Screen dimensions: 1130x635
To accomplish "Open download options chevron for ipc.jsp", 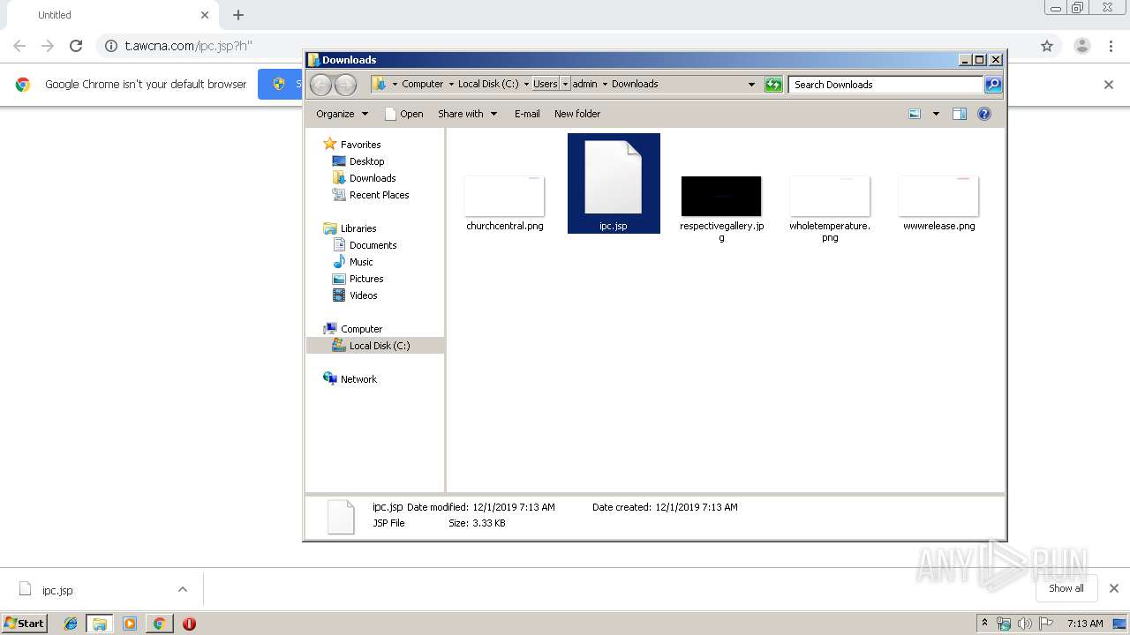I will coord(183,590).
